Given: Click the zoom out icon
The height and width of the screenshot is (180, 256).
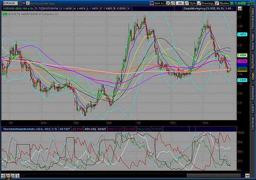Looking at the screenshot, I should [13, 175].
